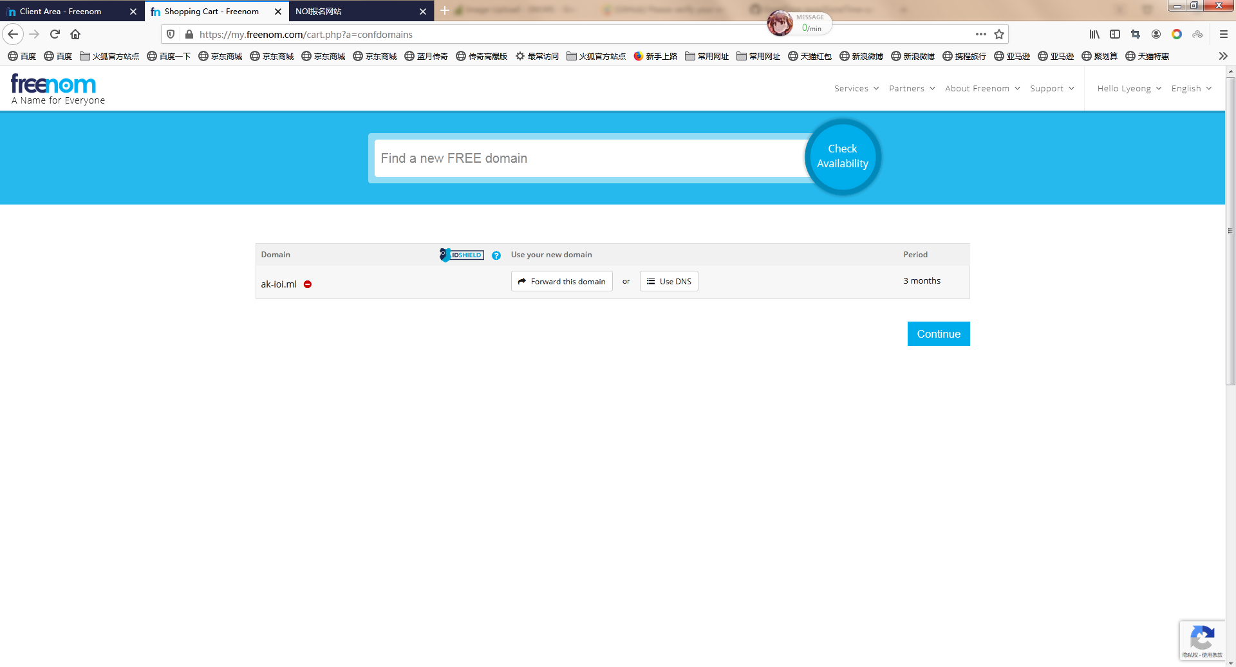The image size is (1236, 667).
Task: Open a new browser tab
Action: point(444,11)
